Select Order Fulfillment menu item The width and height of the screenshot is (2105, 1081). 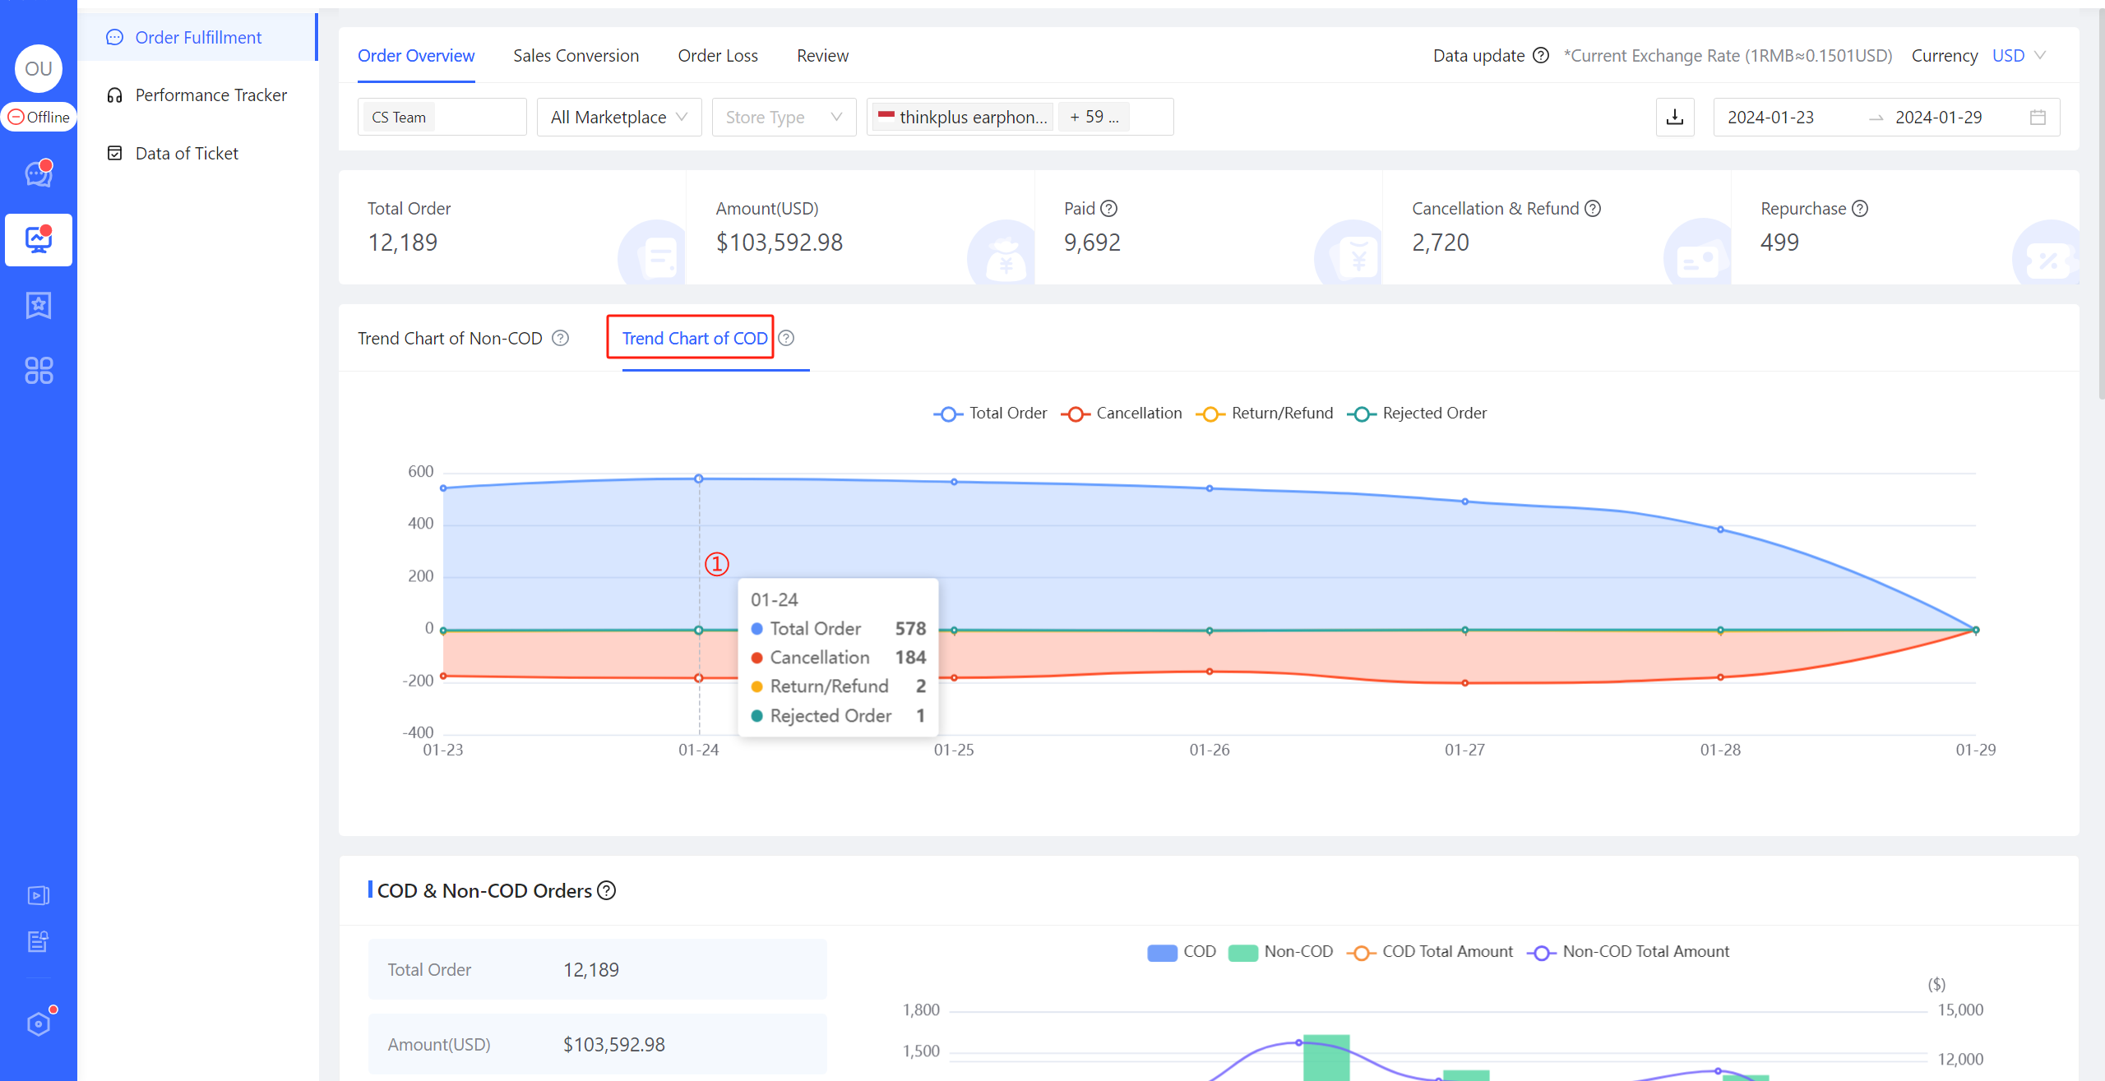(x=198, y=37)
